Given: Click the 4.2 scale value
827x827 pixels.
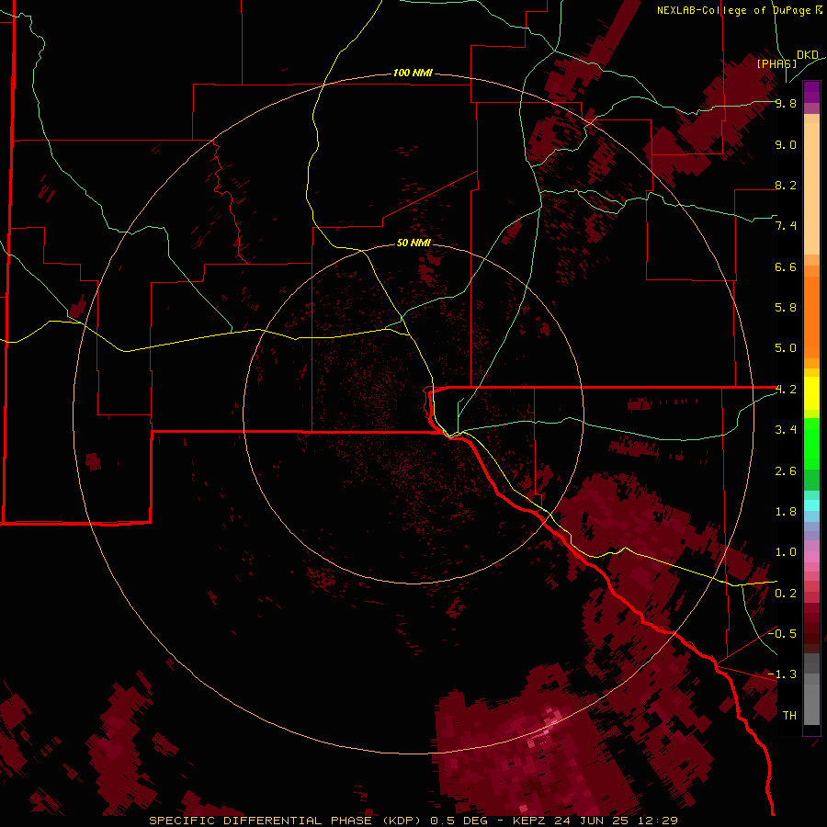Looking at the screenshot, I should 786,390.
